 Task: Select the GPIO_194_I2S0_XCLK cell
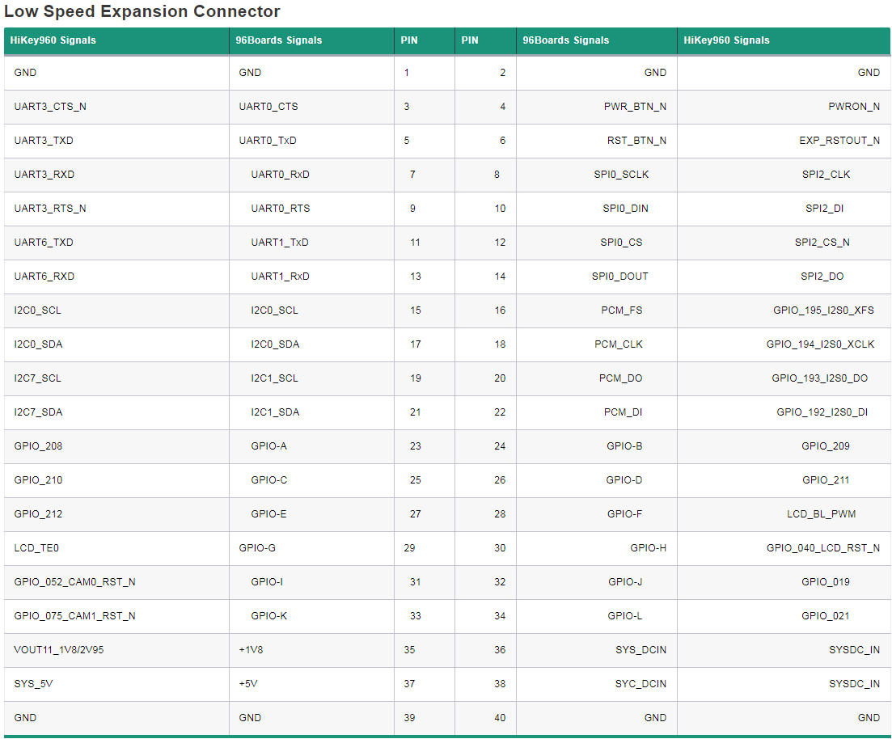pyautogui.click(x=820, y=344)
